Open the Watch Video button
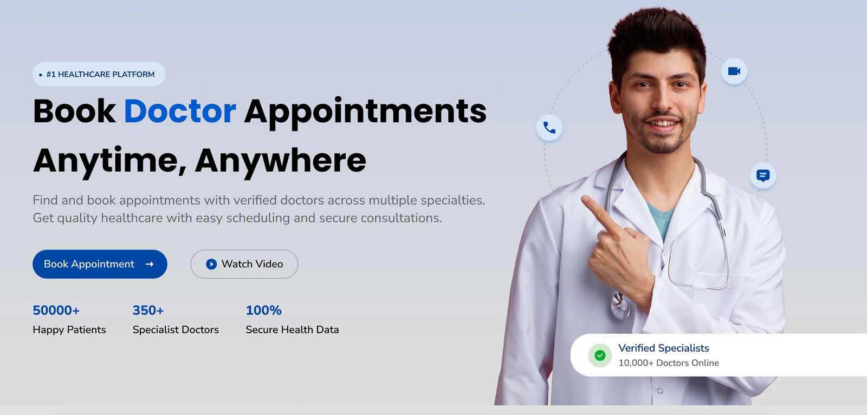 (244, 264)
